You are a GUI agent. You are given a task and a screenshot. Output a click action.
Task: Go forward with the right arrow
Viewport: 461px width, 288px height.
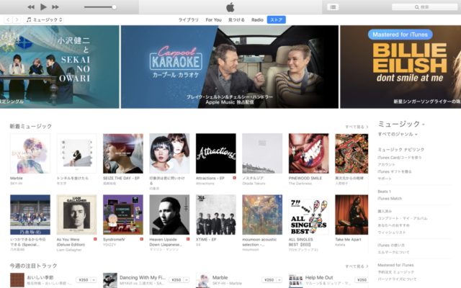pos(17,19)
